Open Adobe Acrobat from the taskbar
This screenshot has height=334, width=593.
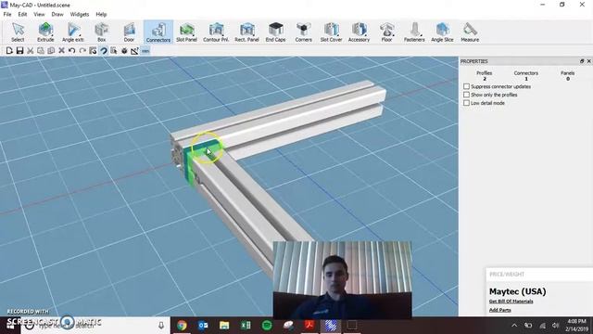309,326
